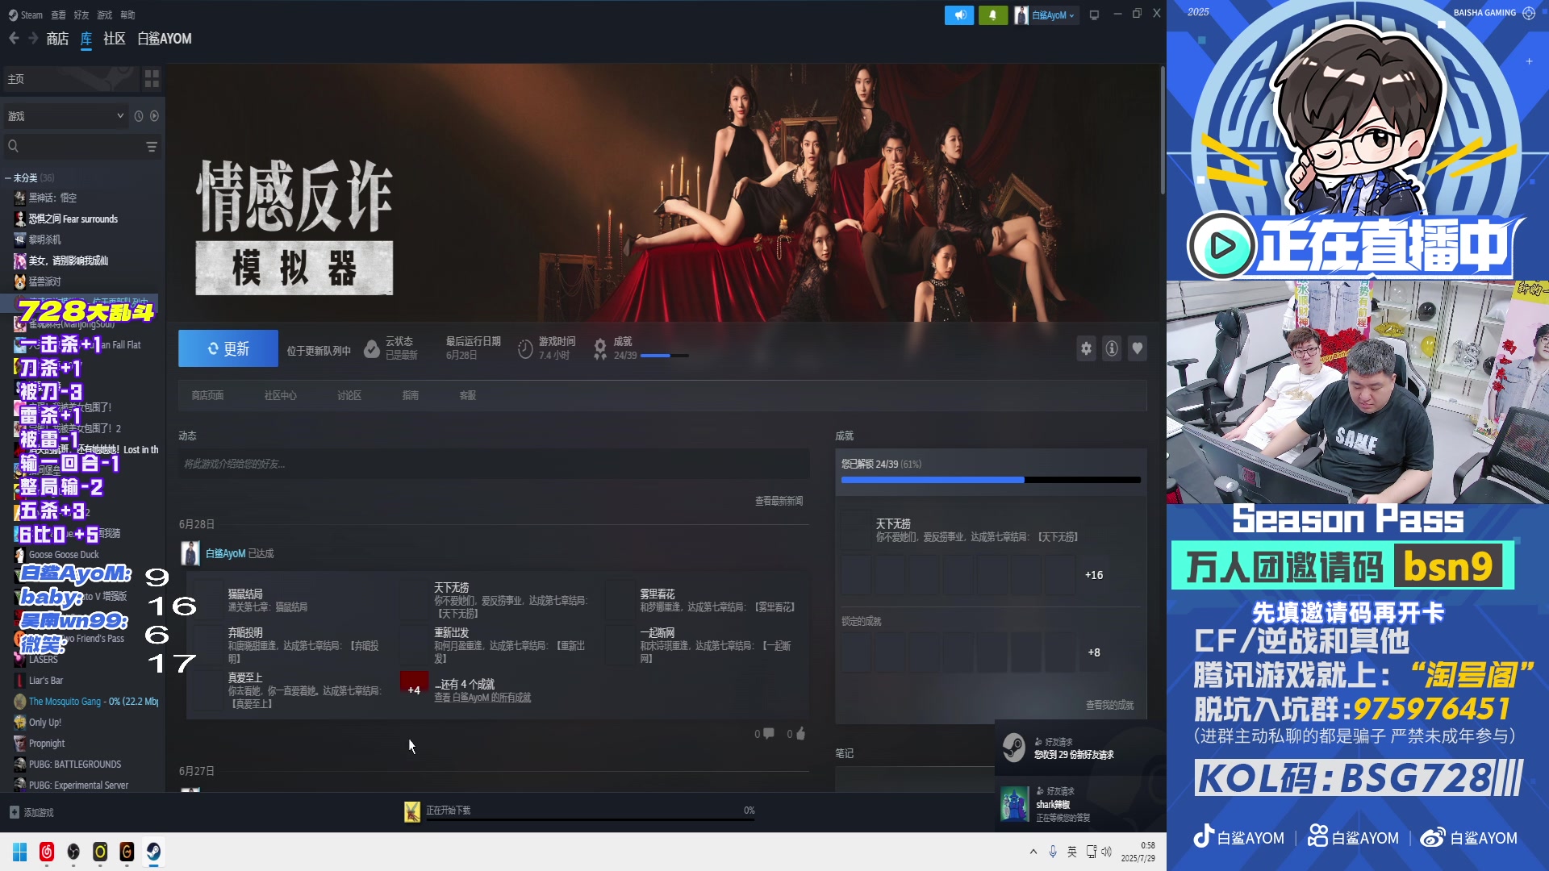The width and height of the screenshot is (1549, 871).
Task: Open the 查看 menu
Action: tap(58, 15)
